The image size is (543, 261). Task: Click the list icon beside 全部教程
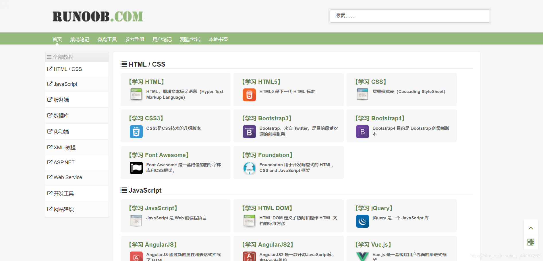(49, 57)
